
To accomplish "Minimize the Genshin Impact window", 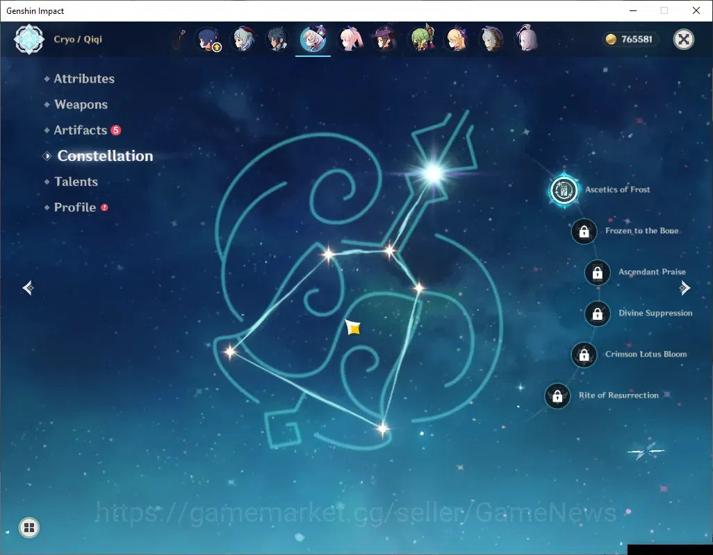I will click(x=632, y=11).
